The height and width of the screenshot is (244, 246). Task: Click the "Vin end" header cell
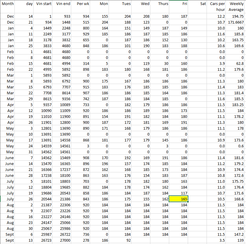[63, 6]
